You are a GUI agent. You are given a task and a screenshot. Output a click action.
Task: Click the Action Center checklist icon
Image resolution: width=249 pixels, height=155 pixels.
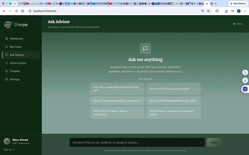(x=6, y=63)
